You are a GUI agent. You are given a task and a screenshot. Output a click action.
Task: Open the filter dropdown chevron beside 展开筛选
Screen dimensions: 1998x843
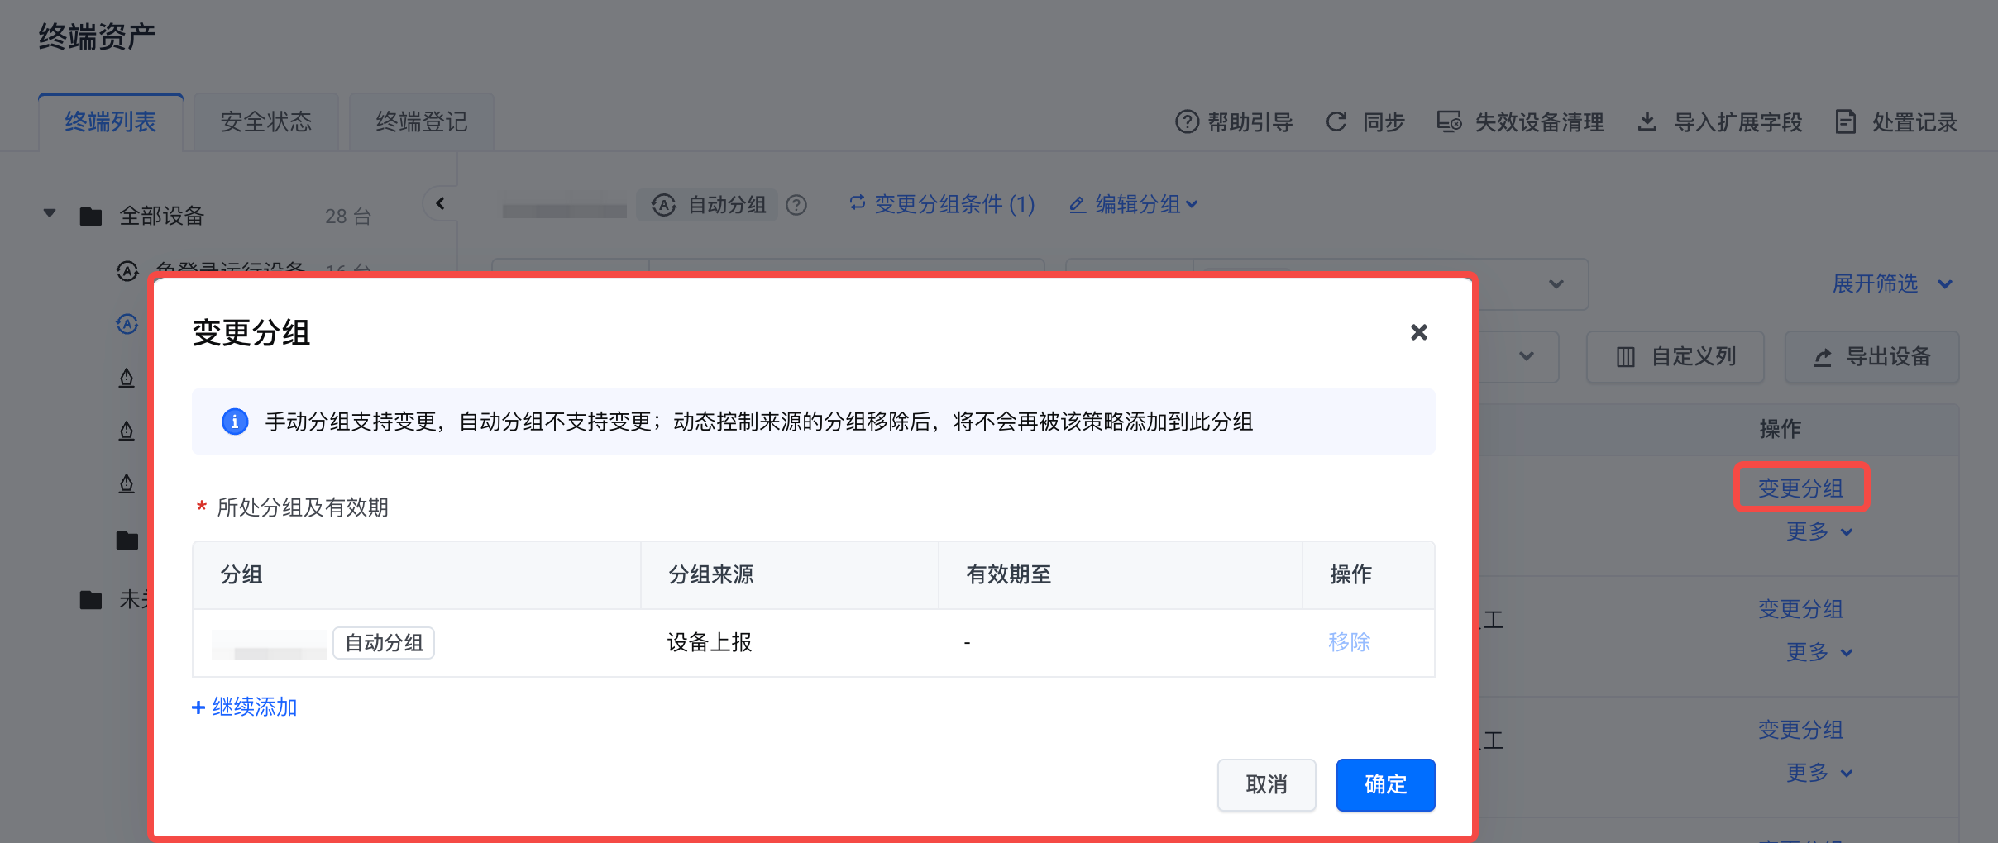click(x=1556, y=284)
